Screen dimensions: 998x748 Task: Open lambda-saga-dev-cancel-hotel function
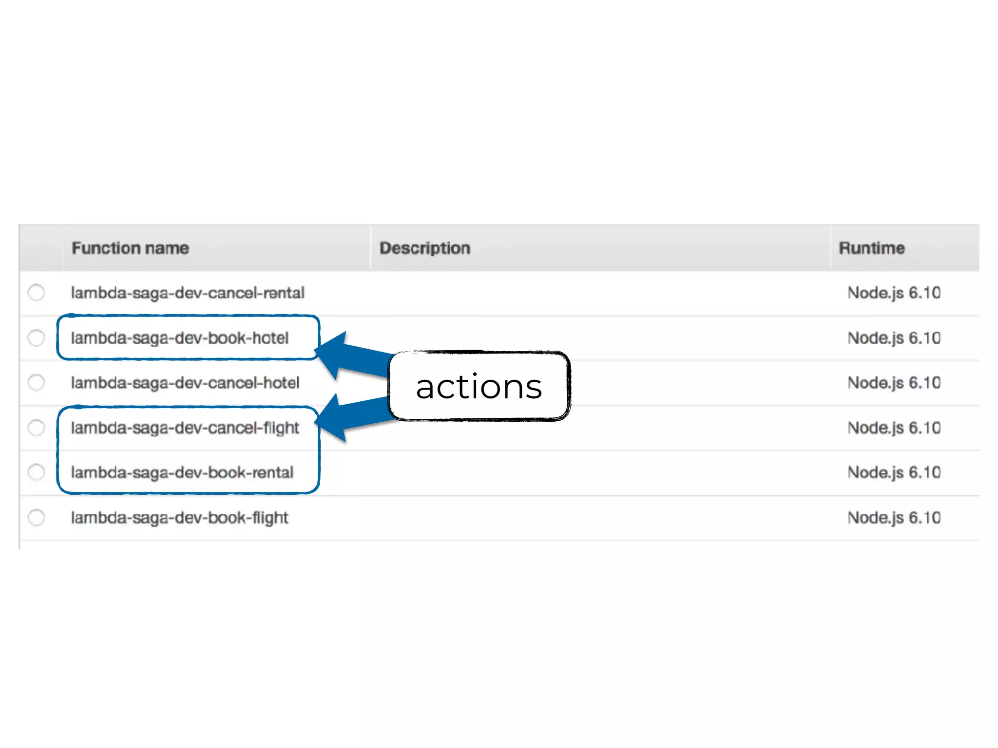[185, 383]
